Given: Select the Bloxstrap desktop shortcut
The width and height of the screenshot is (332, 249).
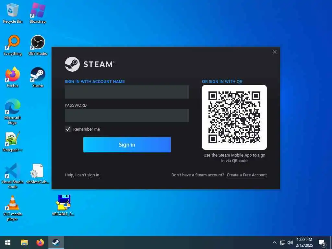Looking at the screenshot, I should (38, 13).
